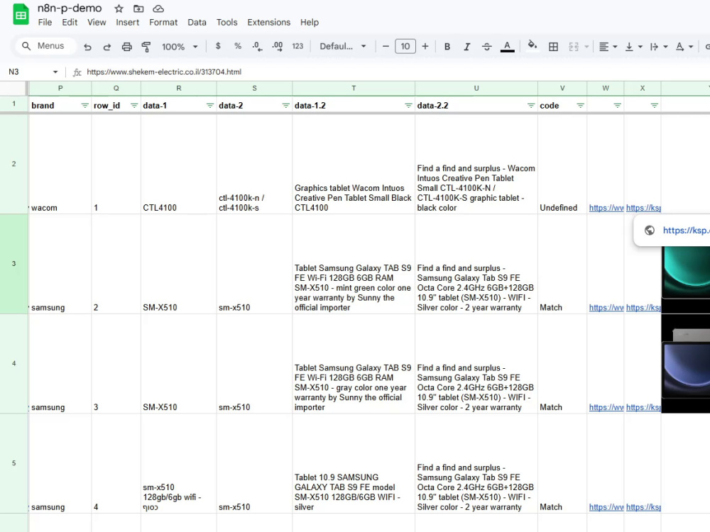Open text wrapping dropdown

click(x=658, y=47)
